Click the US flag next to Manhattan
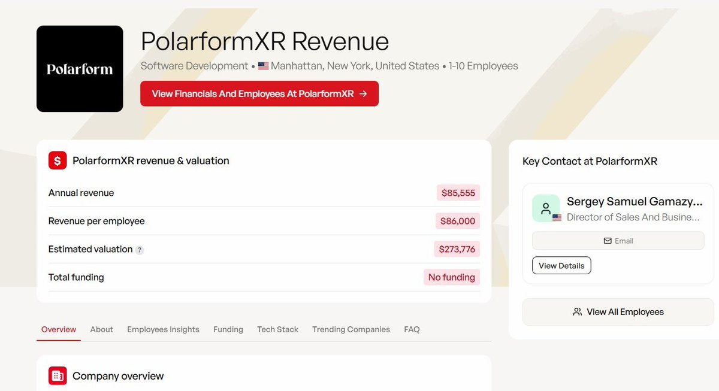Viewport: 719px width, 391px height. point(263,66)
